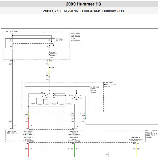Image resolution: width=158 pixels, height=157 pixels.
Task: Click the B5 connector pin label
Action: coord(27,129)
